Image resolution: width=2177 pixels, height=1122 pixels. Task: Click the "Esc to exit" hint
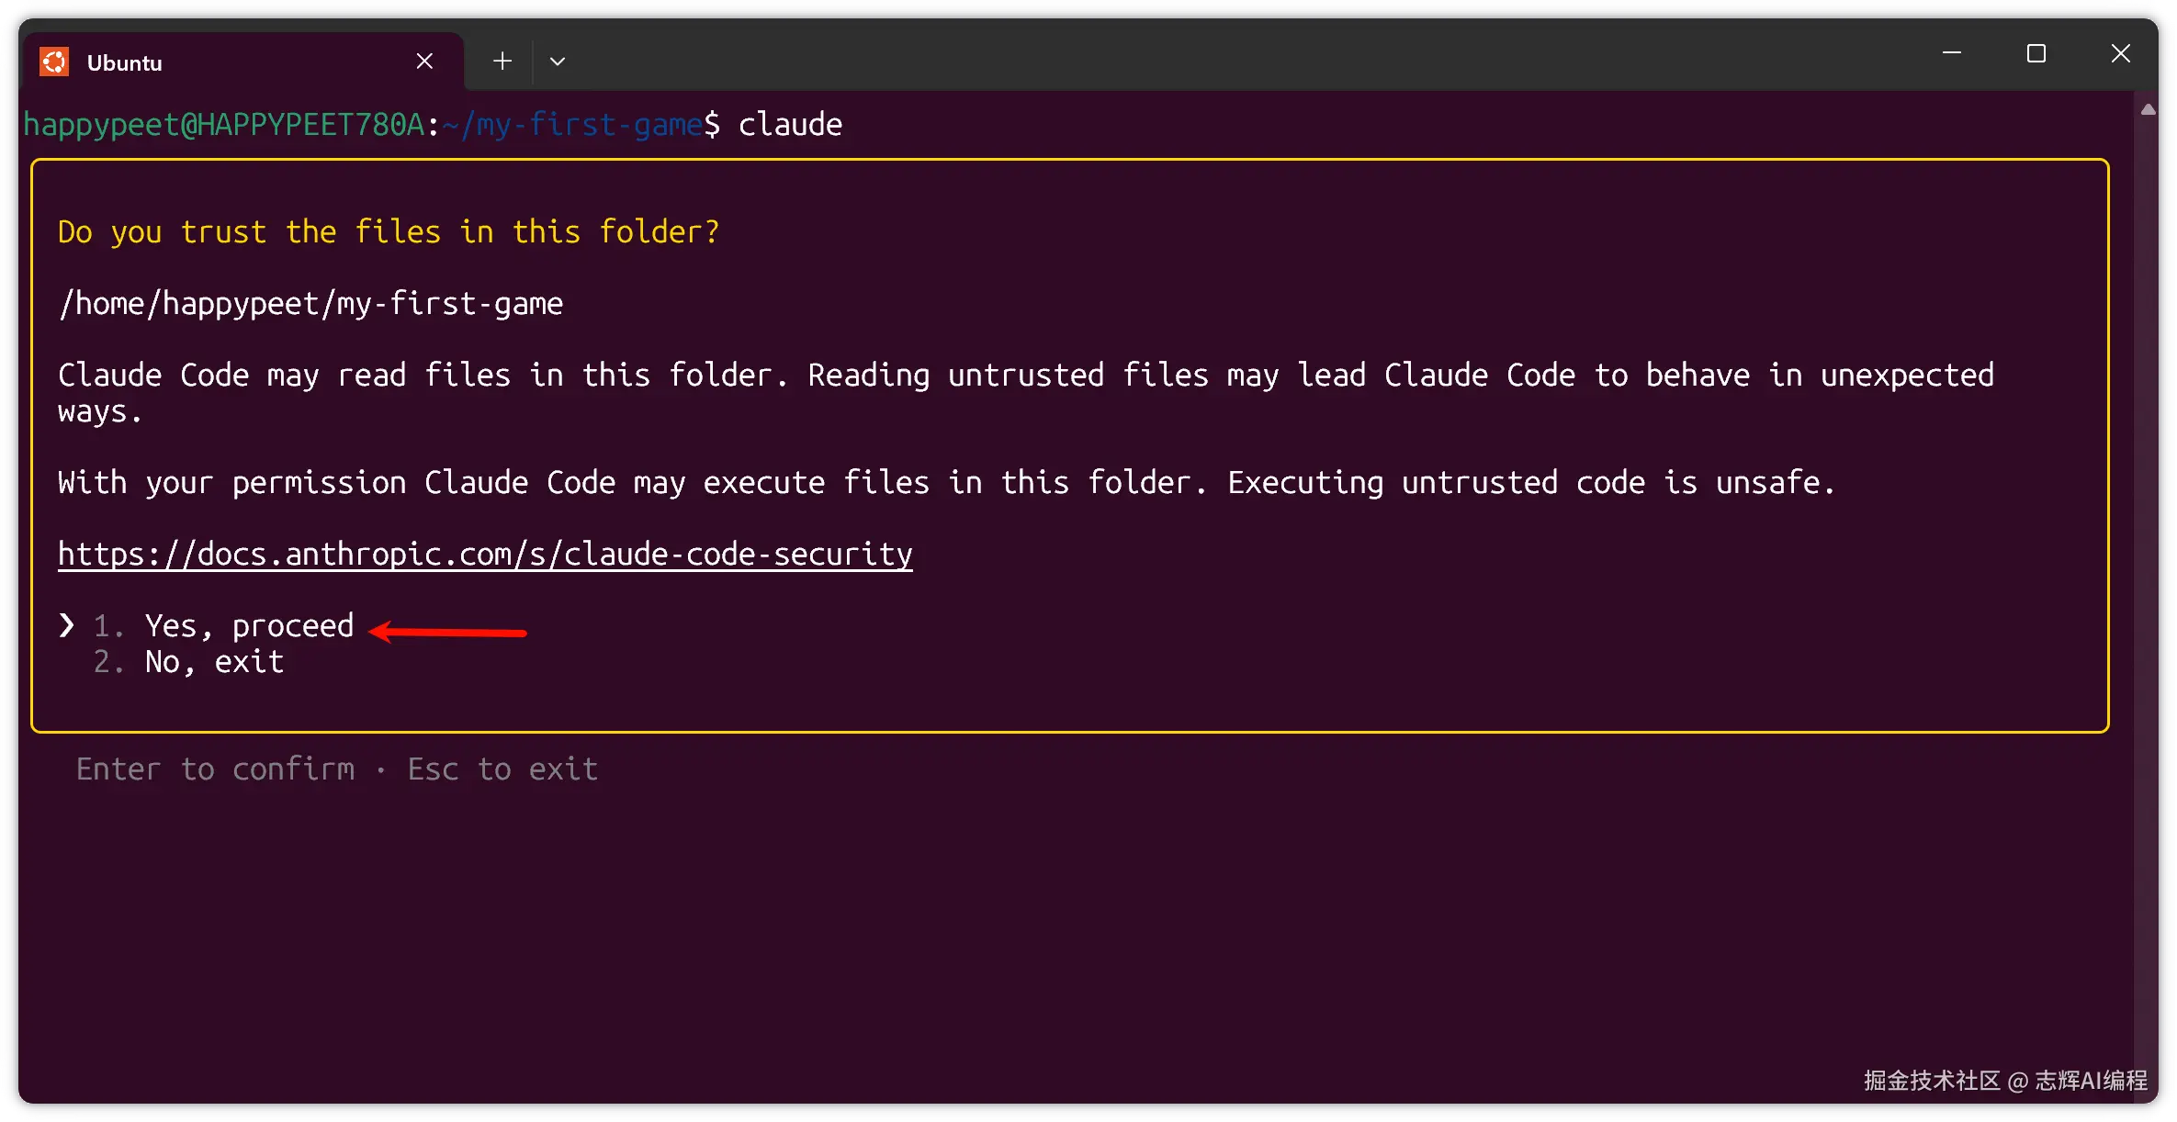coord(502,769)
